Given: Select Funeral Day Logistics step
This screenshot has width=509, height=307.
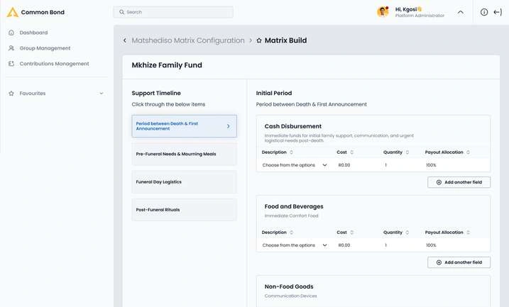Looking at the screenshot, I should (x=184, y=182).
